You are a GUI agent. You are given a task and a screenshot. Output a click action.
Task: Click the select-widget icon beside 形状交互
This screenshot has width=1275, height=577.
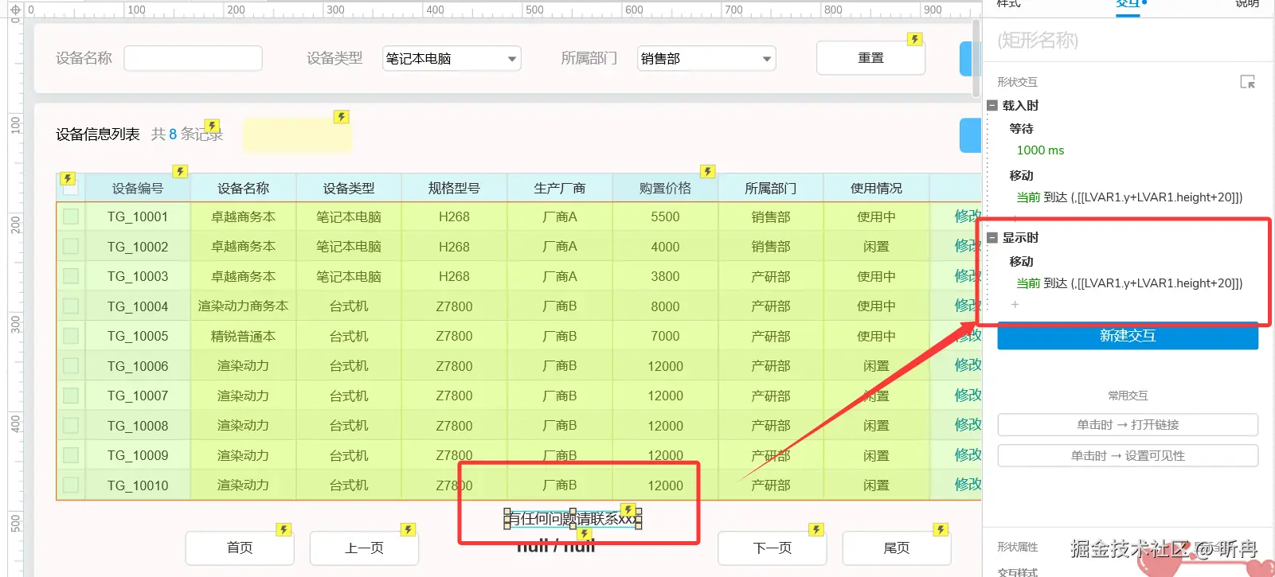1248,82
